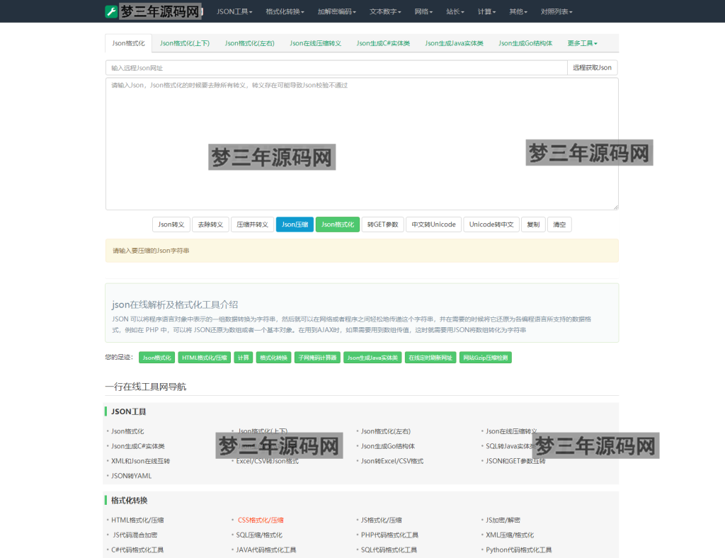Image resolution: width=725 pixels, height=558 pixels.
Task: Click the 在线定时刷新网址 footprint tag
Action: click(x=430, y=358)
